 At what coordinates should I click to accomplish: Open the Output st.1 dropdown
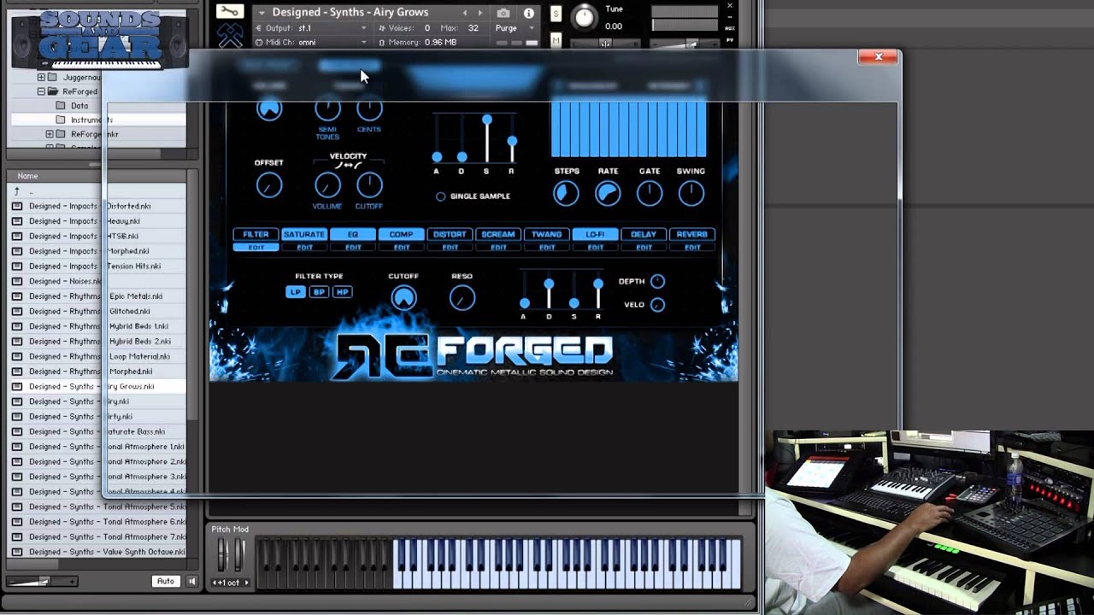[x=311, y=28]
